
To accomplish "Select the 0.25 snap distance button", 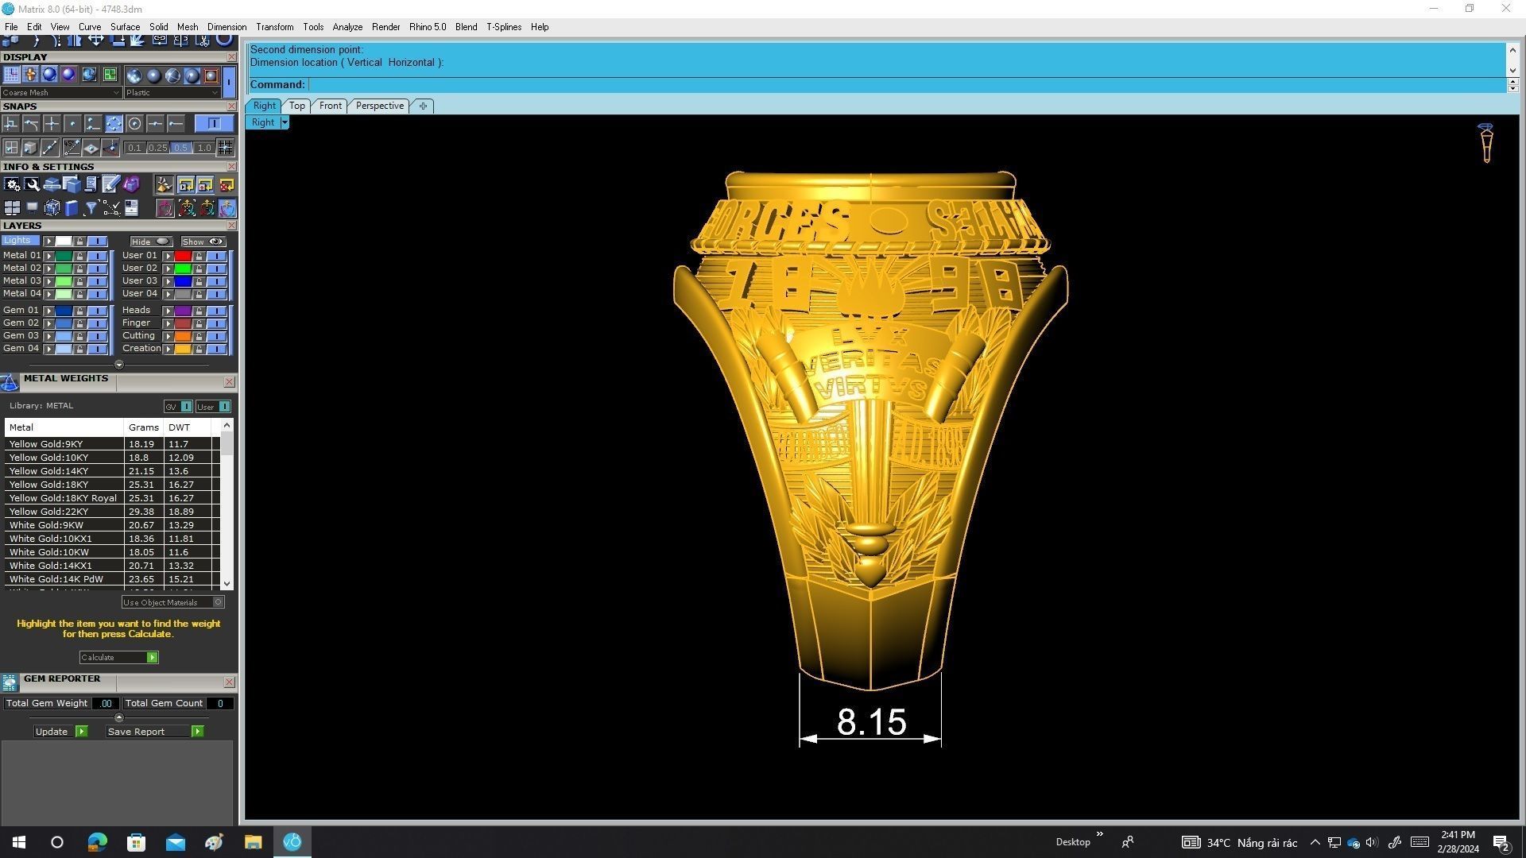I will tap(157, 148).
